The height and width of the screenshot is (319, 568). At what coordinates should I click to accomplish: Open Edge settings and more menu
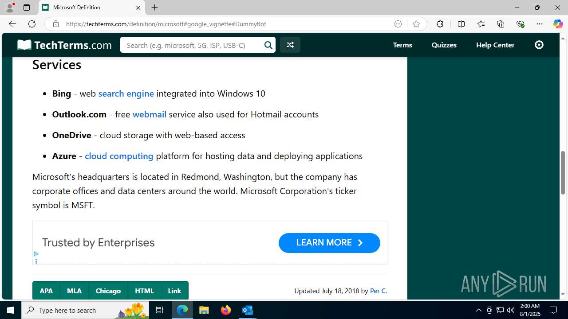(540, 24)
